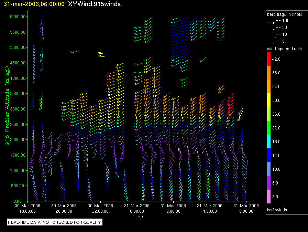Viewport: 308px width, 232px height.
Task: Click the wind-speed: knots legend heading
Action: pos(284,49)
